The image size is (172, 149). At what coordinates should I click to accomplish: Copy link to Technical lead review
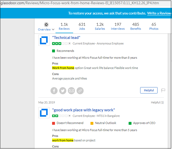80,91
